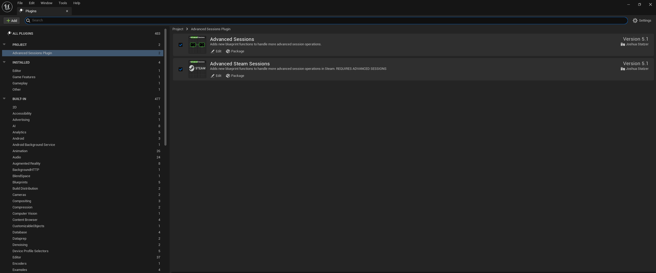Open the File menu
Screen dimensions: 656x273
point(20,3)
